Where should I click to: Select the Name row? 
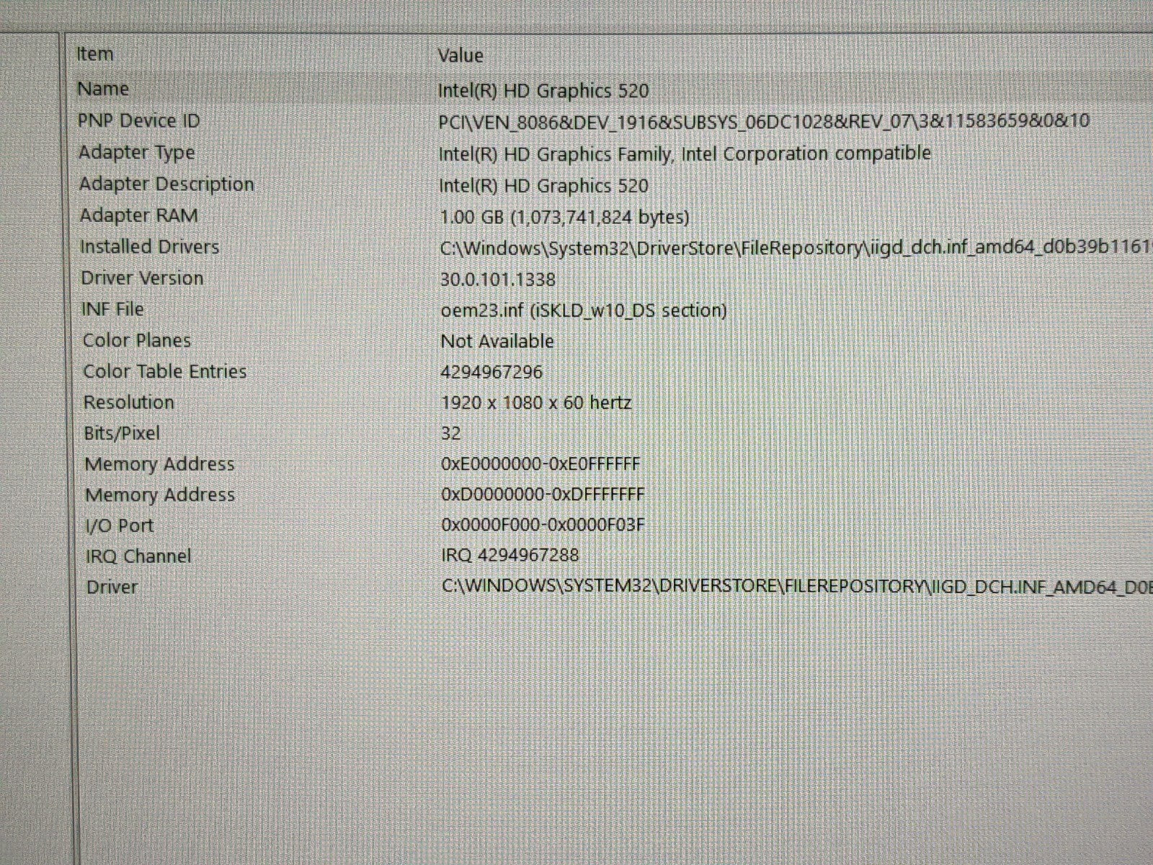coord(103,89)
